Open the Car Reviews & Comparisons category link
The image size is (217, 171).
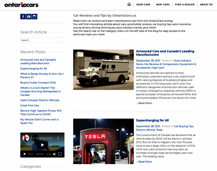(161, 64)
